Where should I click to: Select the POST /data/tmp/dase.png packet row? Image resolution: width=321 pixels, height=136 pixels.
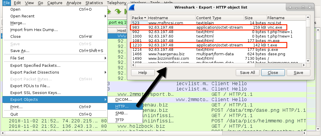[224, 110]
